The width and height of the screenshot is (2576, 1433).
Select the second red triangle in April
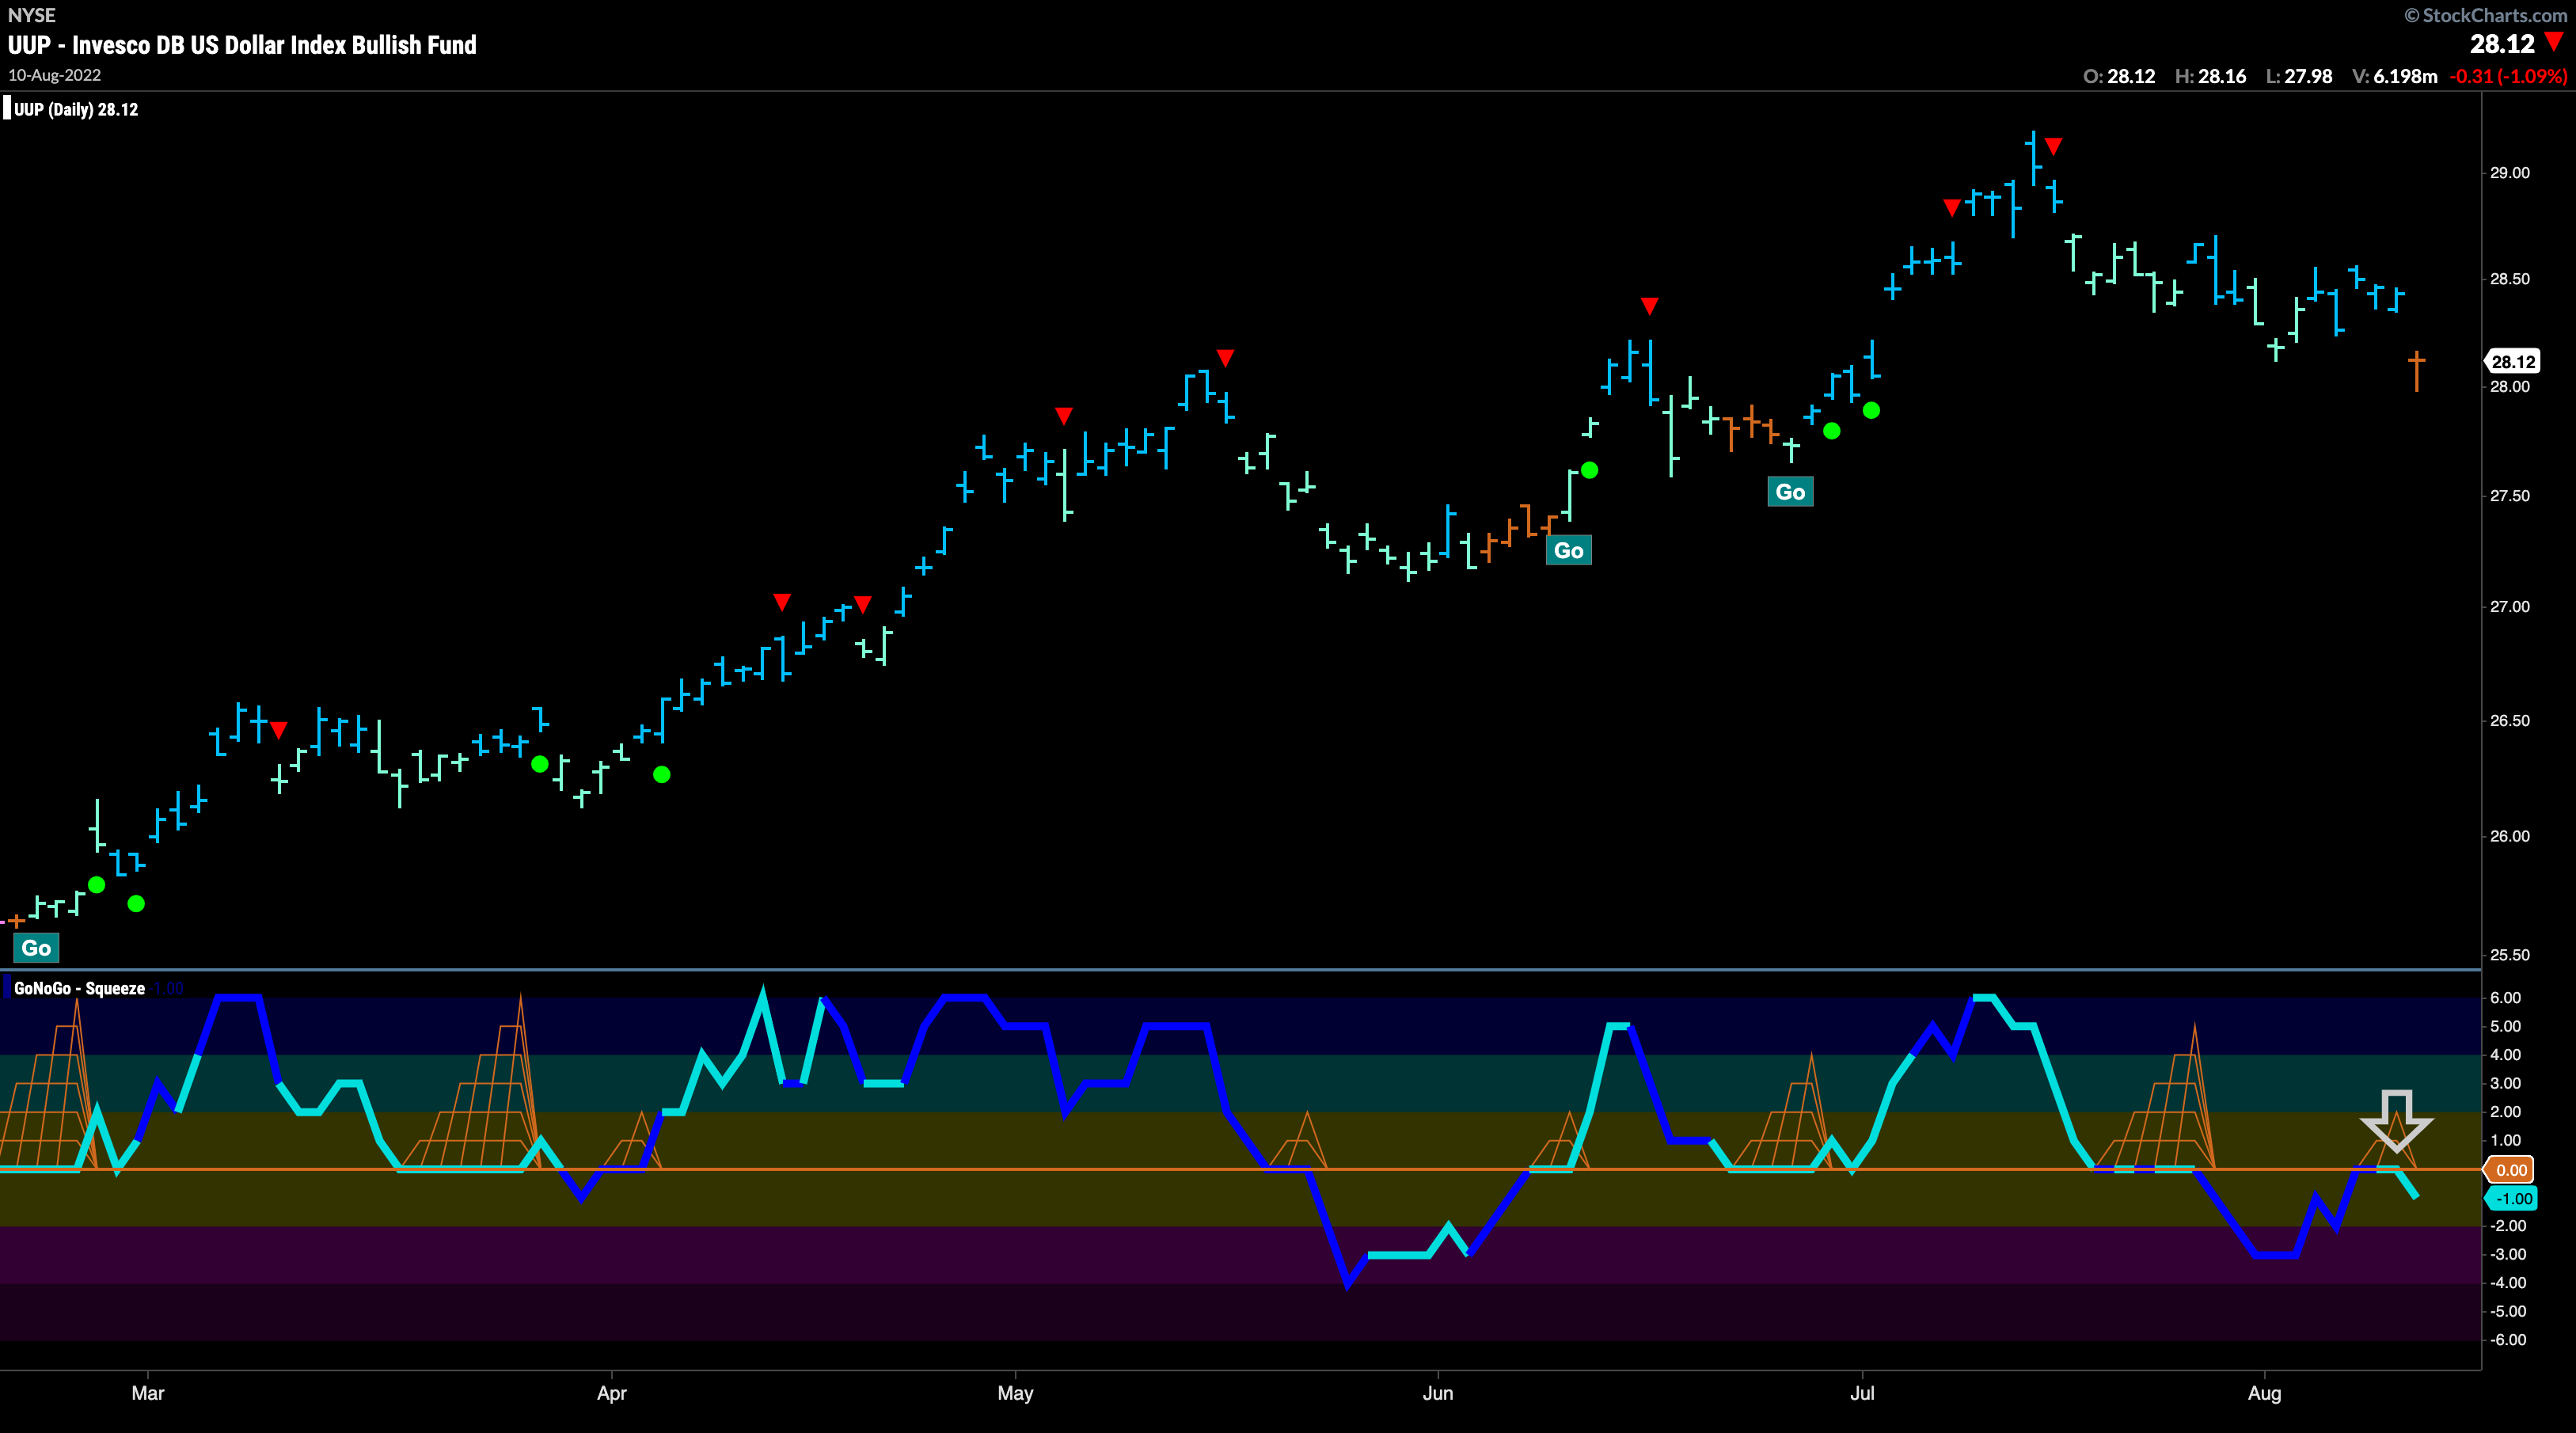click(863, 604)
